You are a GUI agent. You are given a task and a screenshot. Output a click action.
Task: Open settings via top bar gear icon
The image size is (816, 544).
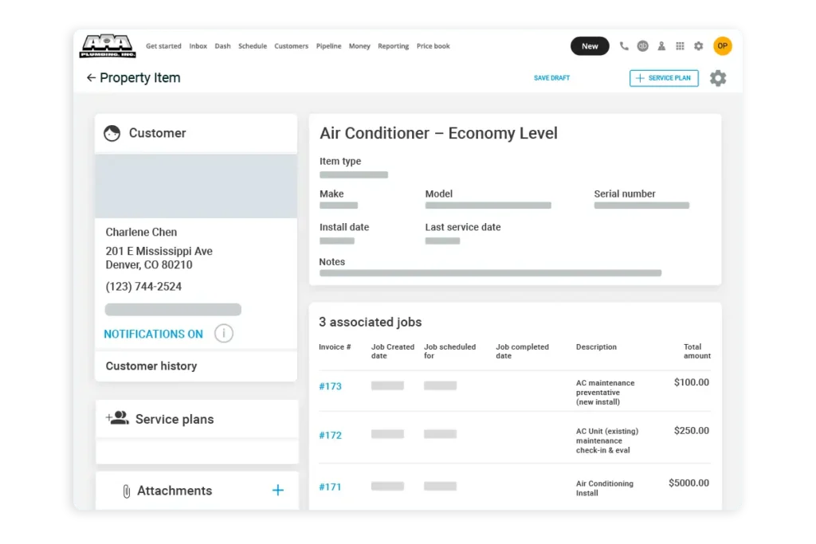(699, 46)
